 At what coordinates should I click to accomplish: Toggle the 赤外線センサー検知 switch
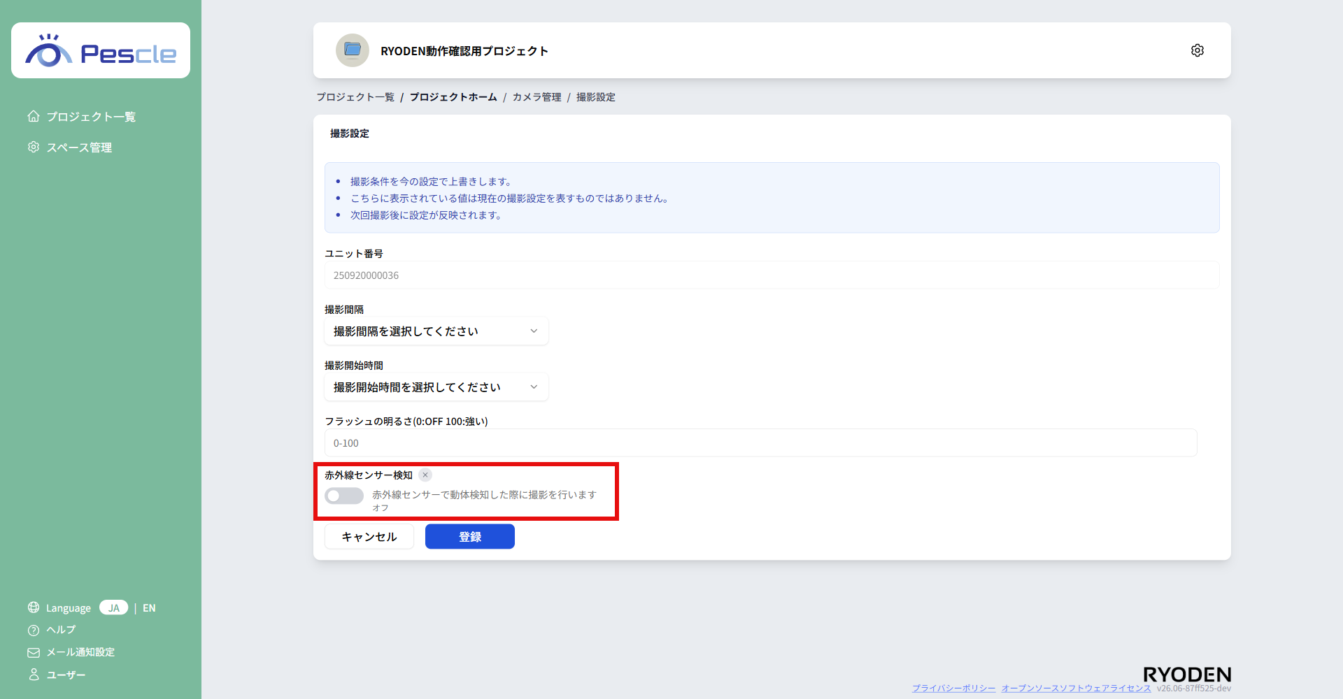pyautogui.click(x=344, y=496)
